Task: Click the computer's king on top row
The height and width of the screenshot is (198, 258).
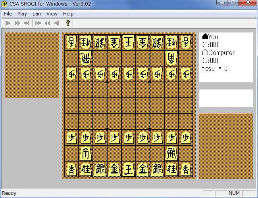Action: click(x=129, y=42)
